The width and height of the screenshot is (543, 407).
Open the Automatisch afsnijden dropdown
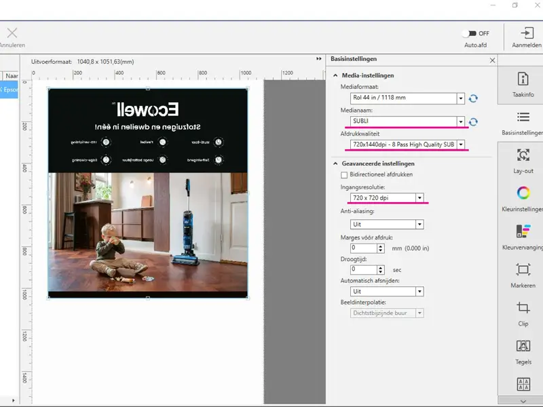pos(419,292)
